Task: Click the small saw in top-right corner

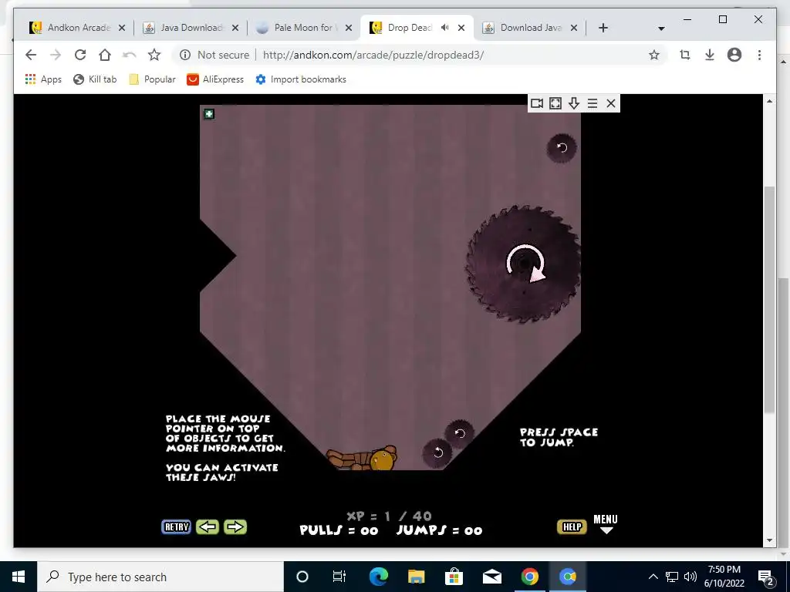Action: tap(562, 147)
